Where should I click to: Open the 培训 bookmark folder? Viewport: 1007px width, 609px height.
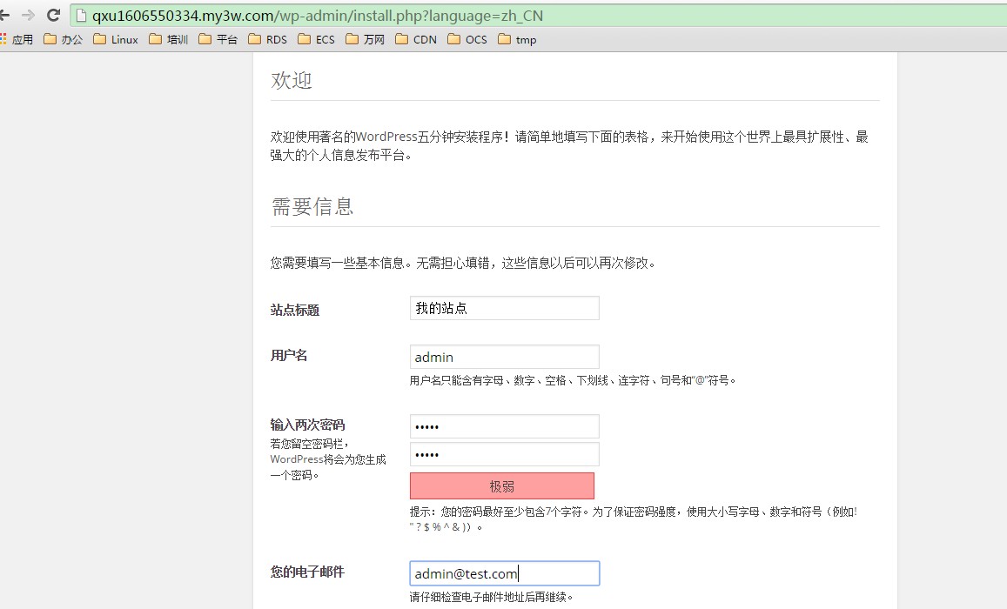[x=168, y=39]
